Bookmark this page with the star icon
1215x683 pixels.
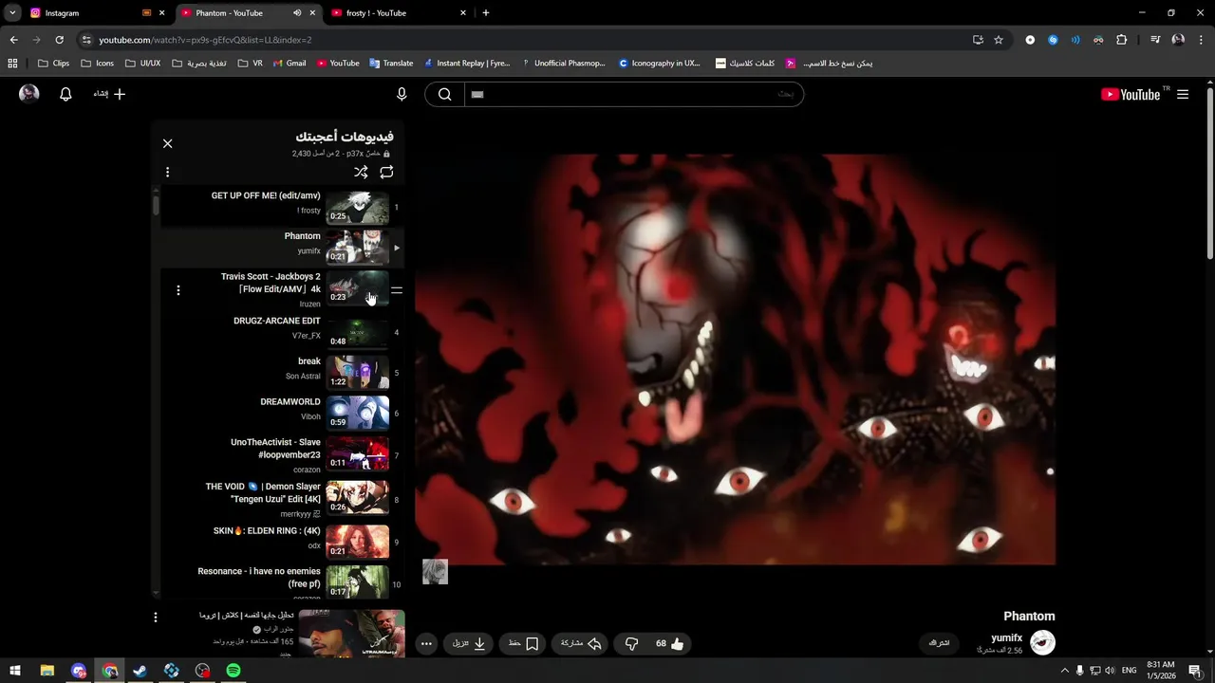point(999,40)
